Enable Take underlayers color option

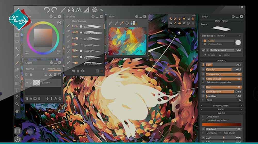pos(219,82)
